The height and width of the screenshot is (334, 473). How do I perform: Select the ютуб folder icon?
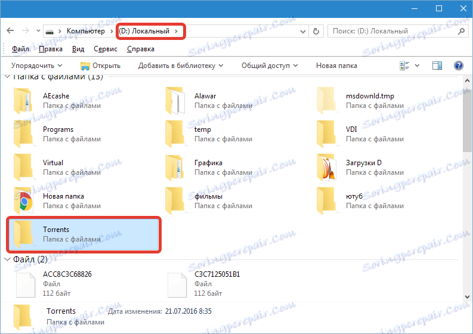pyautogui.click(x=326, y=201)
